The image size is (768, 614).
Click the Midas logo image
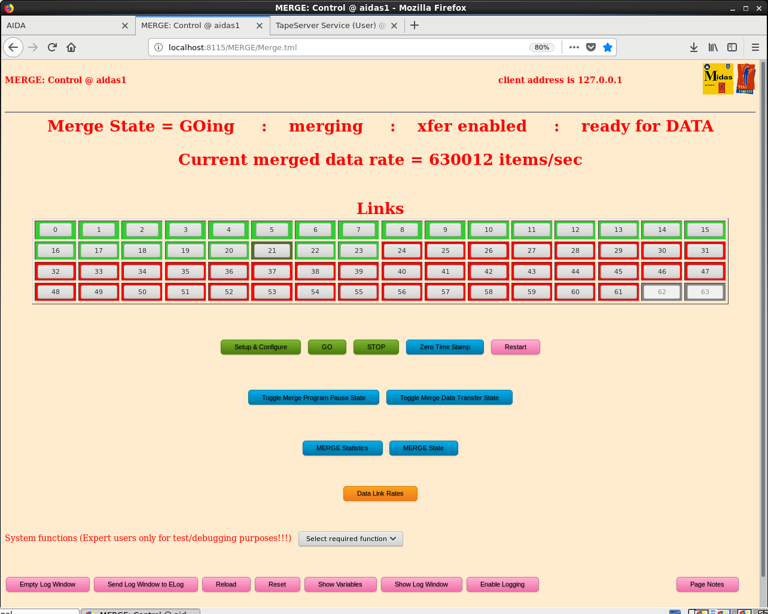718,79
